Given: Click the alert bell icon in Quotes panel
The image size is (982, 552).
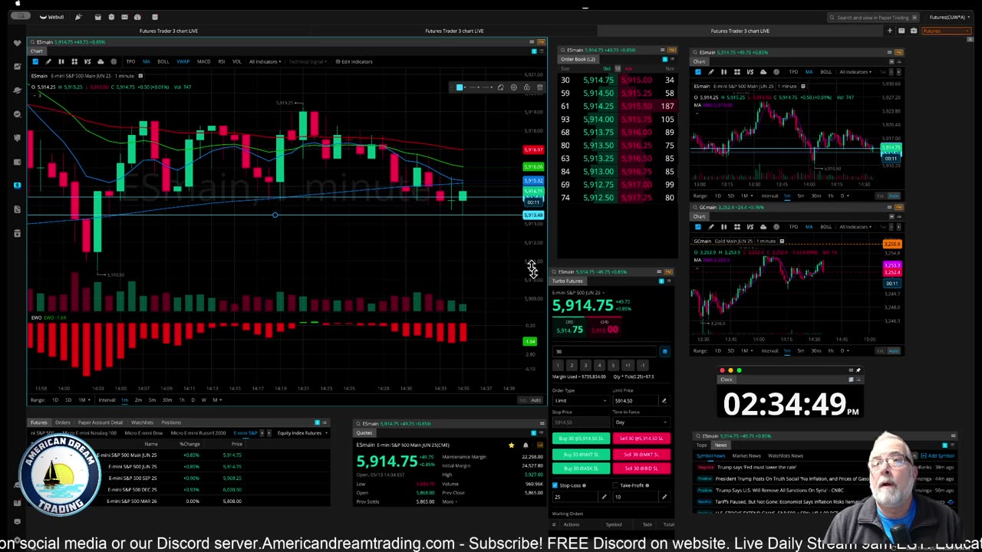Looking at the screenshot, I should coord(526,445).
